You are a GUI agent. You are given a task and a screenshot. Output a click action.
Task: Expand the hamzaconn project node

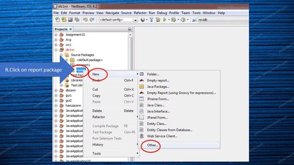56,105
